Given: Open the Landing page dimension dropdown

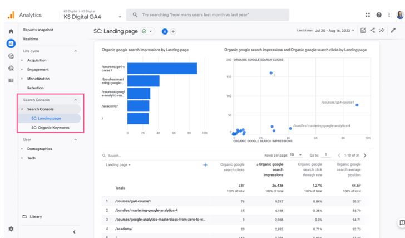Looking at the screenshot, I should [x=118, y=165].
